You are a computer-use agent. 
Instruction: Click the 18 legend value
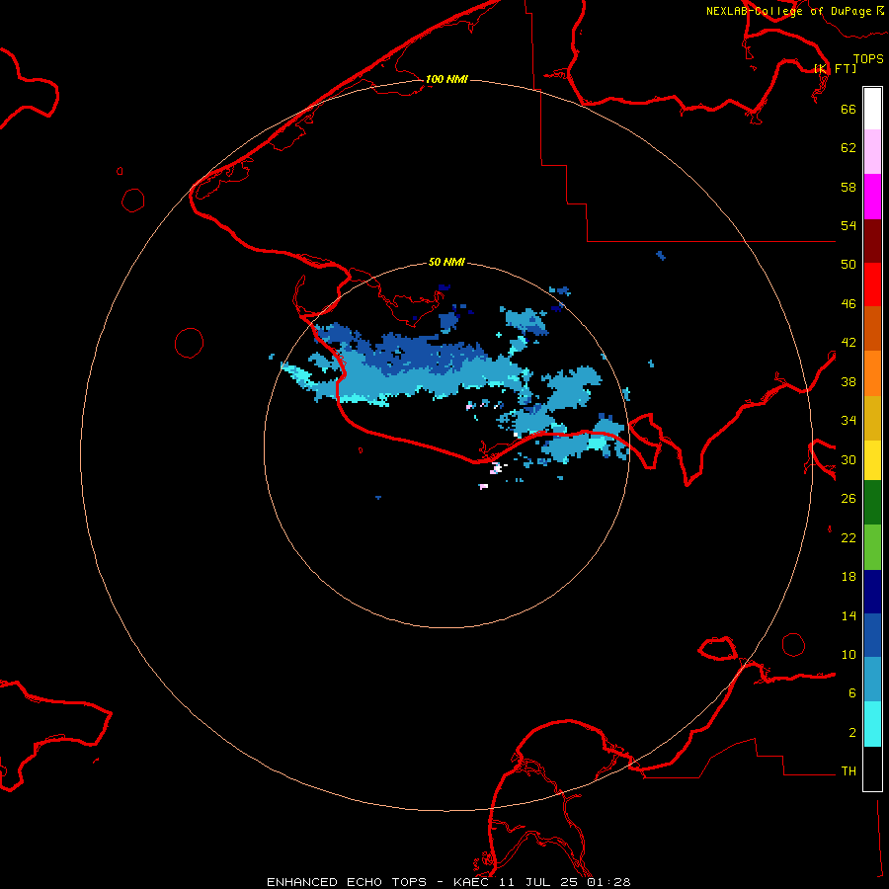[x=849, y=577]
